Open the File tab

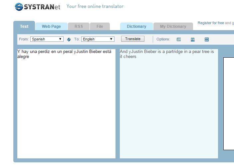click(100, 27)
